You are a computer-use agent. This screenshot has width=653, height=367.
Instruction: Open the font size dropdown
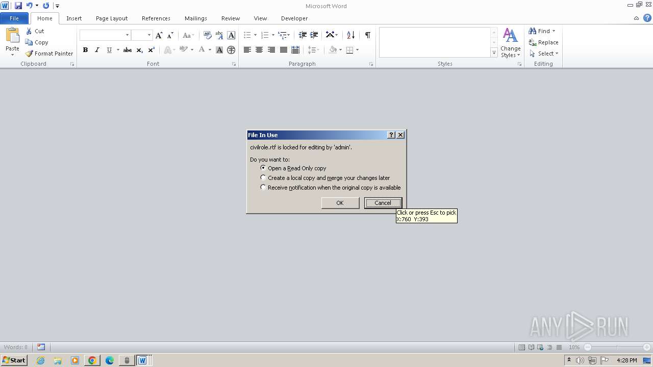tap(149, 35)
